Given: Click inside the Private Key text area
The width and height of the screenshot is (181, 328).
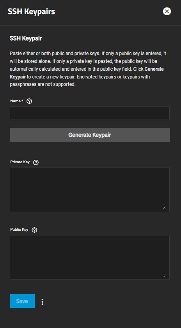Looking at the screenshot, I should [x=90, y=190].
